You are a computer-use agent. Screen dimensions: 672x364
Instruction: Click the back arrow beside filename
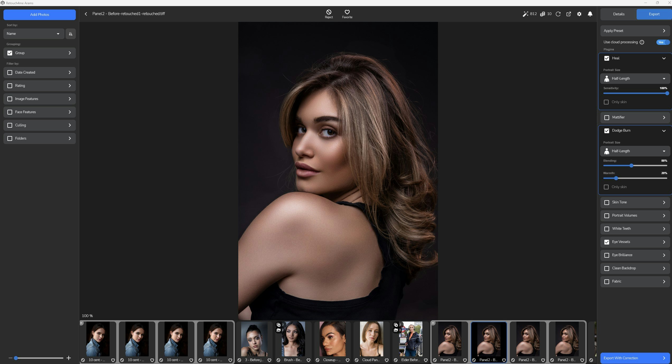click(86, 14)
